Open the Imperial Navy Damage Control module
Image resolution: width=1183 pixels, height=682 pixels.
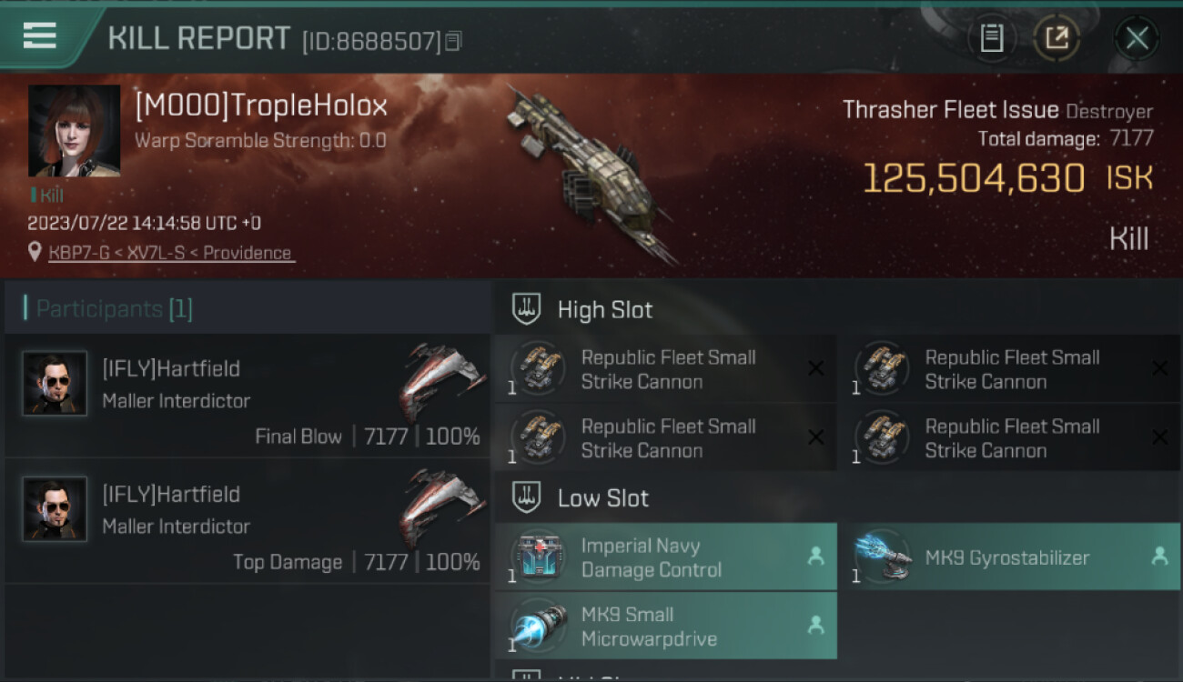coord(666,557)
